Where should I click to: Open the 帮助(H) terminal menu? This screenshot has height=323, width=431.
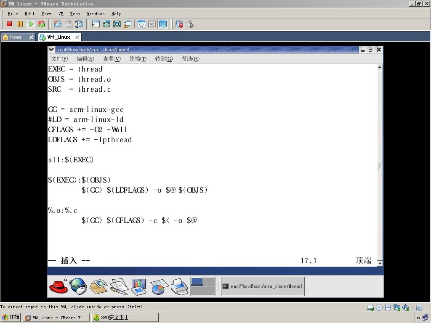(x=191, y=58)
